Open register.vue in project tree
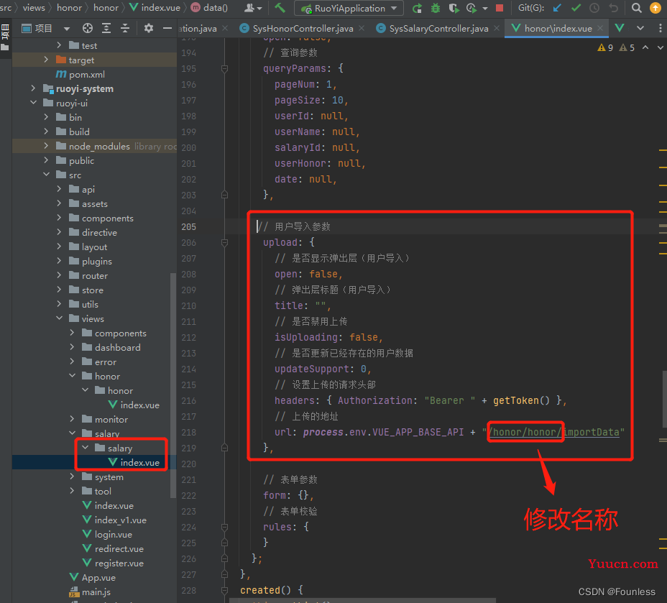 (x=119, y=563)
